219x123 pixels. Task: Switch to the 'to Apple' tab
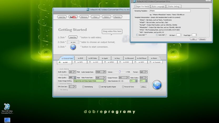105,58
